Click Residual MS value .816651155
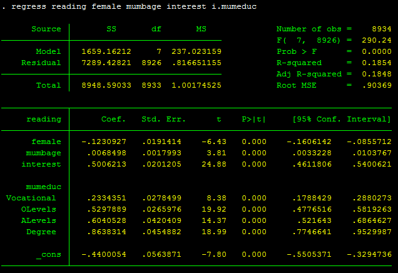 pos(196,63)
